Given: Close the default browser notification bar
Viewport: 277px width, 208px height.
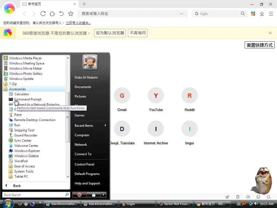Looking at the screenshot, I should pyautogui.click(x=270, y=33).
